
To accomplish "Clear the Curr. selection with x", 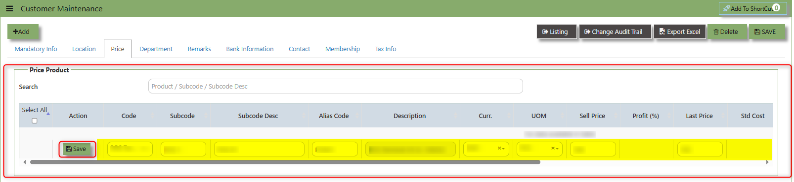I will tap(499, 148).
